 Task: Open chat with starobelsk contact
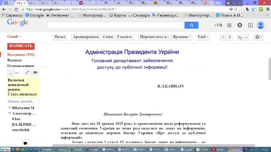click(20, 130)
